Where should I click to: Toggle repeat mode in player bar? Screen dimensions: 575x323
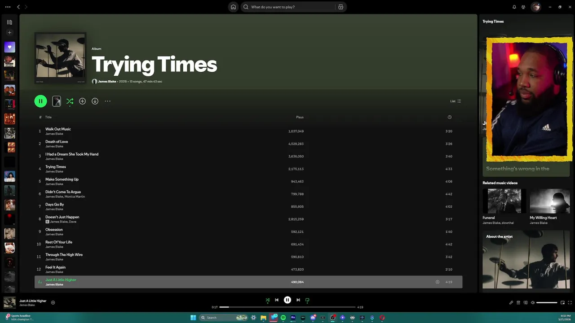[x=307, y=300]
